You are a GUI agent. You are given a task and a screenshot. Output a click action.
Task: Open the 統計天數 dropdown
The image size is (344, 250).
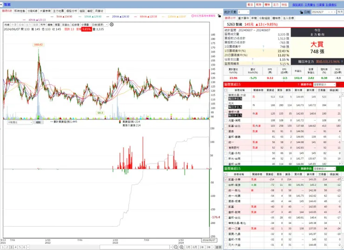point(244,12)
